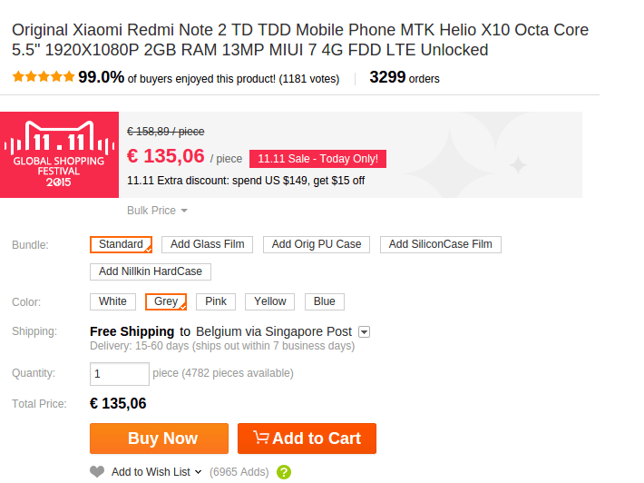The width and height of the screenshot is (644, 483).
Task: Choose the Add Orig PU Case bundle
Action: (x=316, y=244)
